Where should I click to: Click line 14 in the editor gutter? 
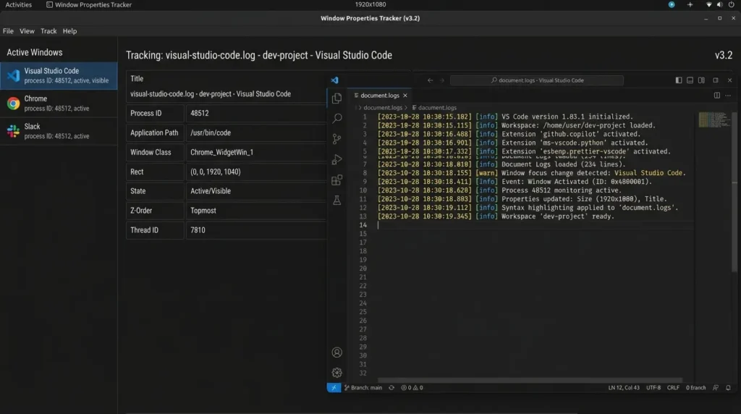pos(363,225)
